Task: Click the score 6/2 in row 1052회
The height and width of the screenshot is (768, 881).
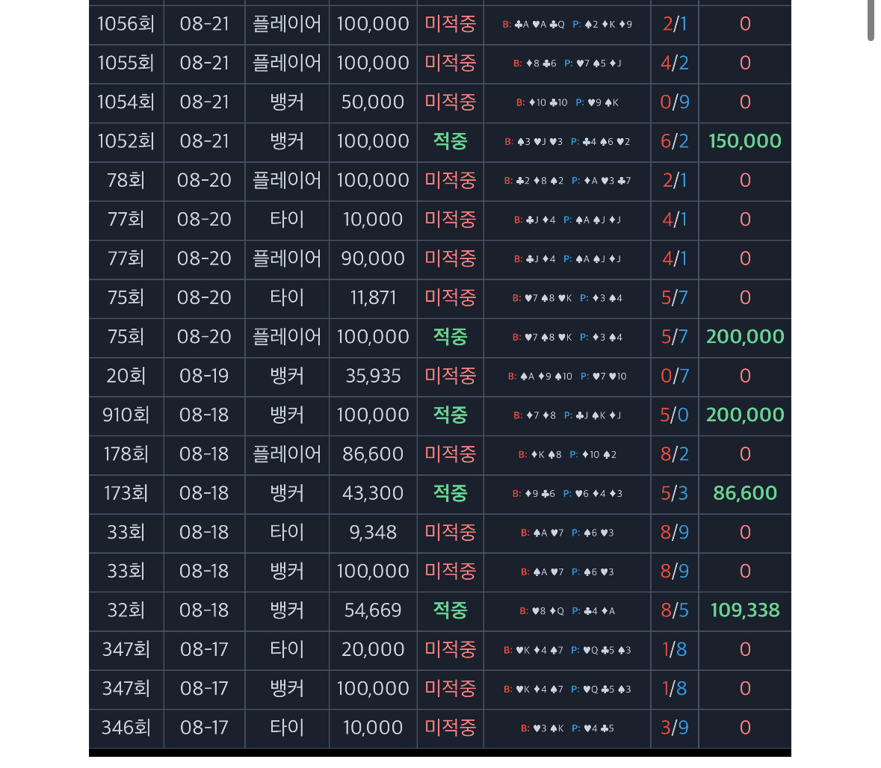Action: click(x=675, y=141)
